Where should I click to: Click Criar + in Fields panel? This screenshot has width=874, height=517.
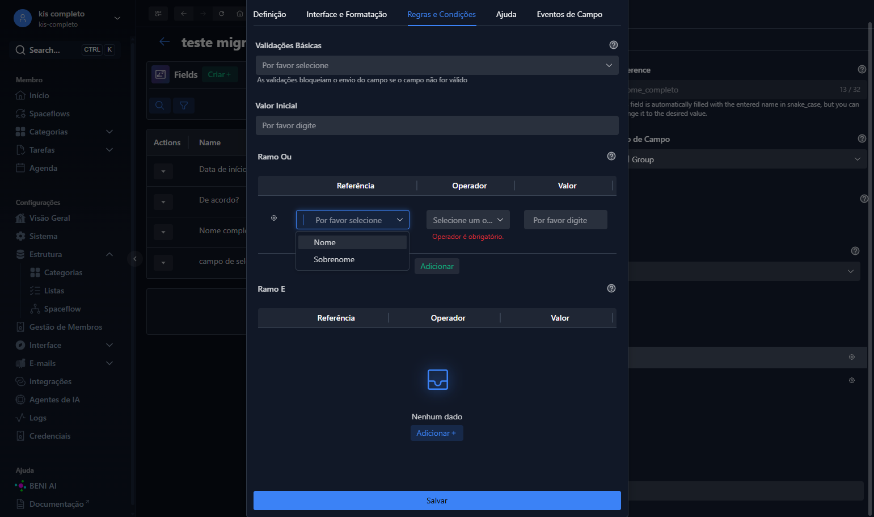pyautogui.click(x=219, y=74)
